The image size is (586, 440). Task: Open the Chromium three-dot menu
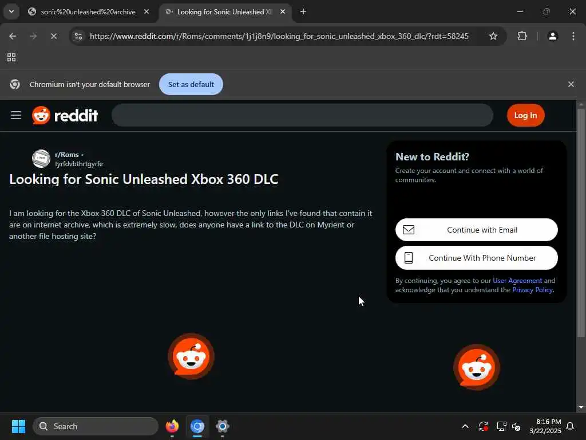573,36
